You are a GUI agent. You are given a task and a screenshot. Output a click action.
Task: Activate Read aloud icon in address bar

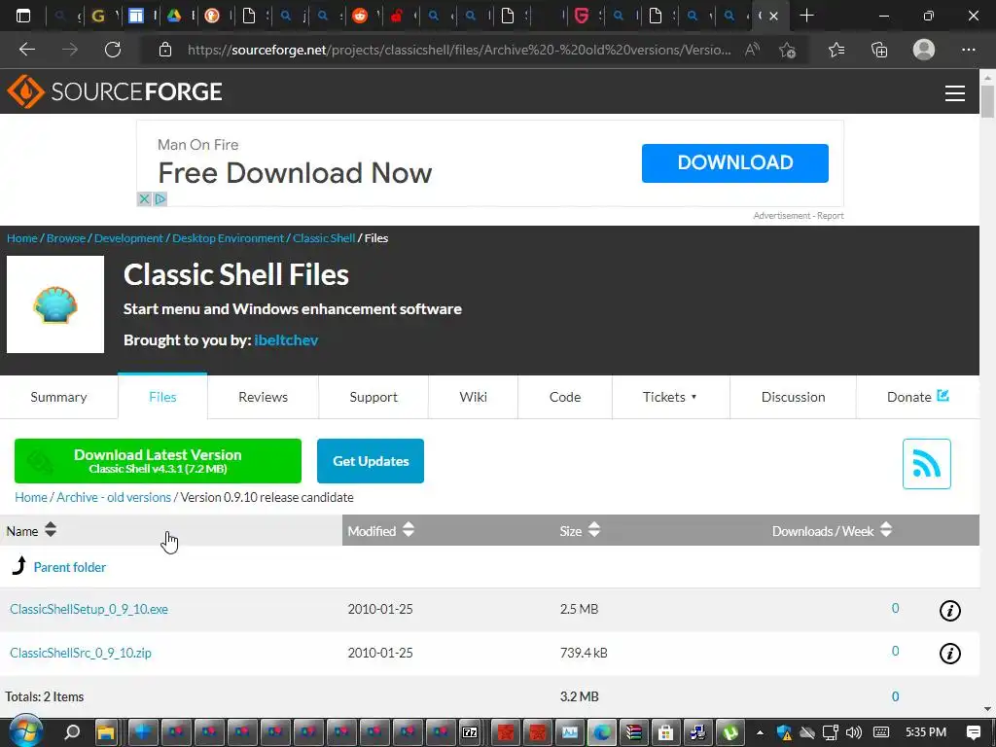click(752, 50)
